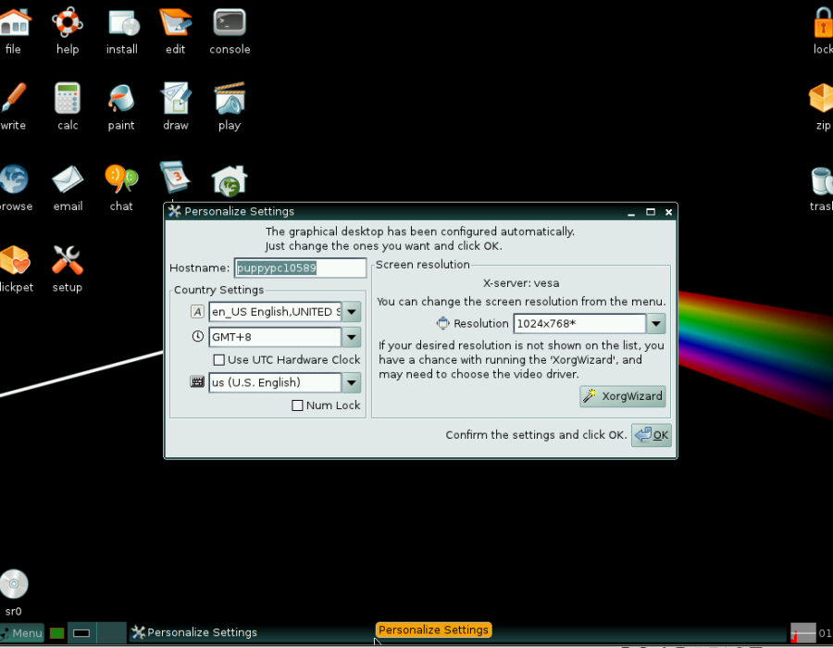
Task: Expand the en_US English locale dropdown
Action: (352, 312)
